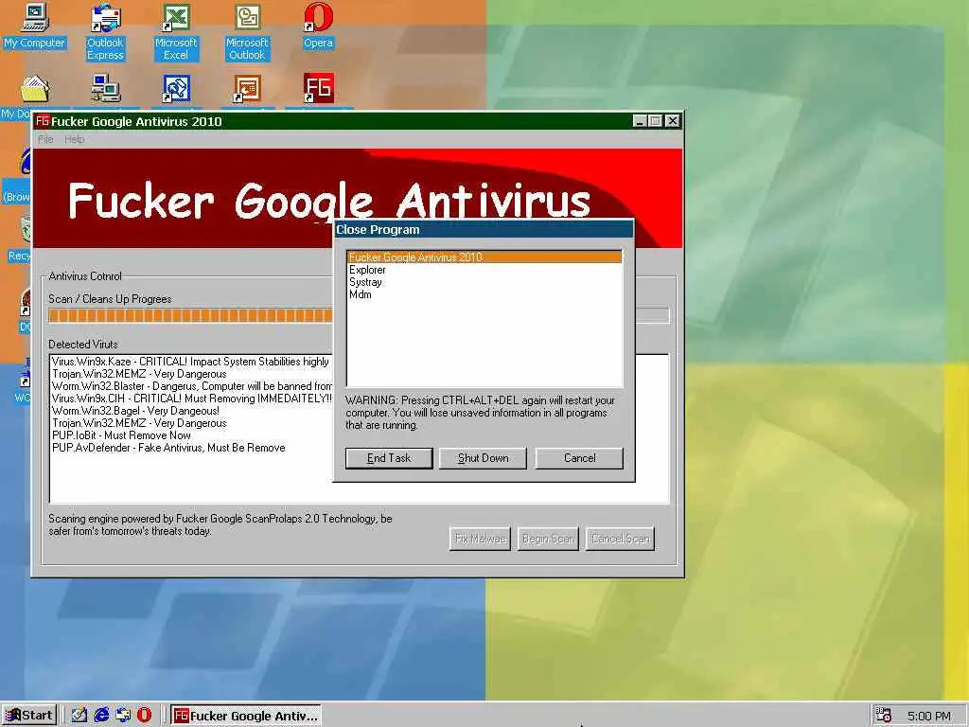Open the PowerPoint desktop shortcut
Viewport: 969px width, 727px height.
point(247,89)
